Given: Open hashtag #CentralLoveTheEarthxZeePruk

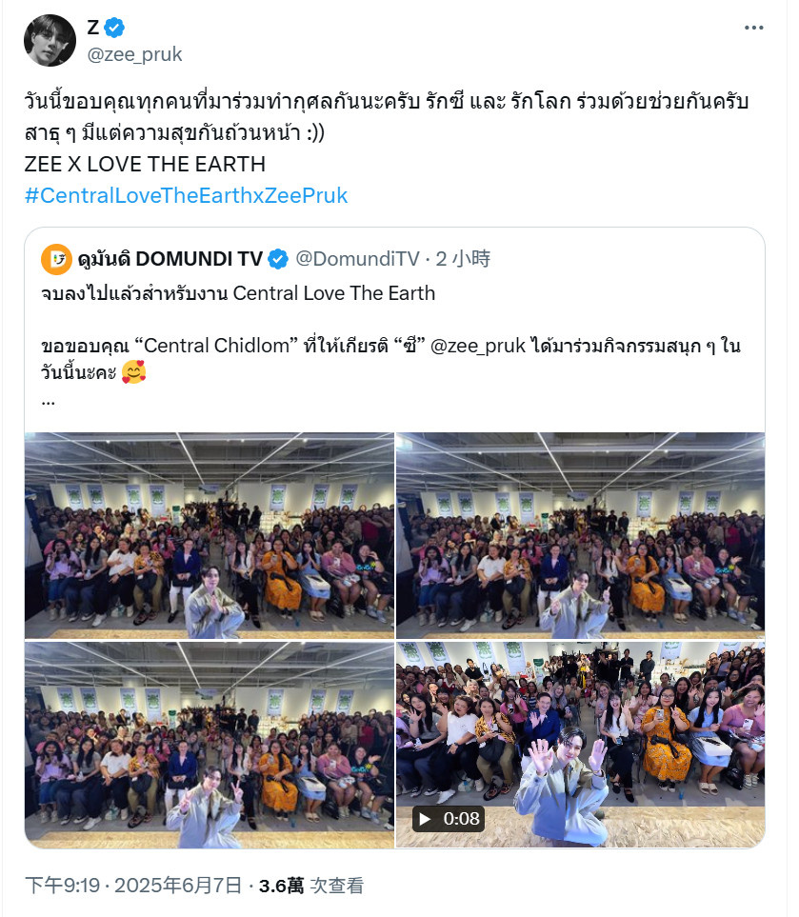Looking at the screenshot, I should [x=186, y=195].
